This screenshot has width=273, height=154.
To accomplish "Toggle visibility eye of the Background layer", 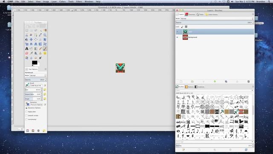I will pos(177,37).
